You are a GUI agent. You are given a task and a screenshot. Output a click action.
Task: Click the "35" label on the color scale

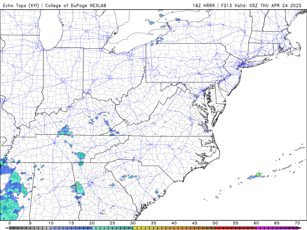pyautogui.click(x=153, y=223)
